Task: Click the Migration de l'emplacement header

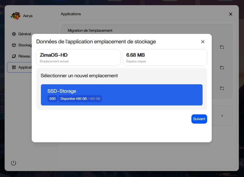Action: (90, 31)
